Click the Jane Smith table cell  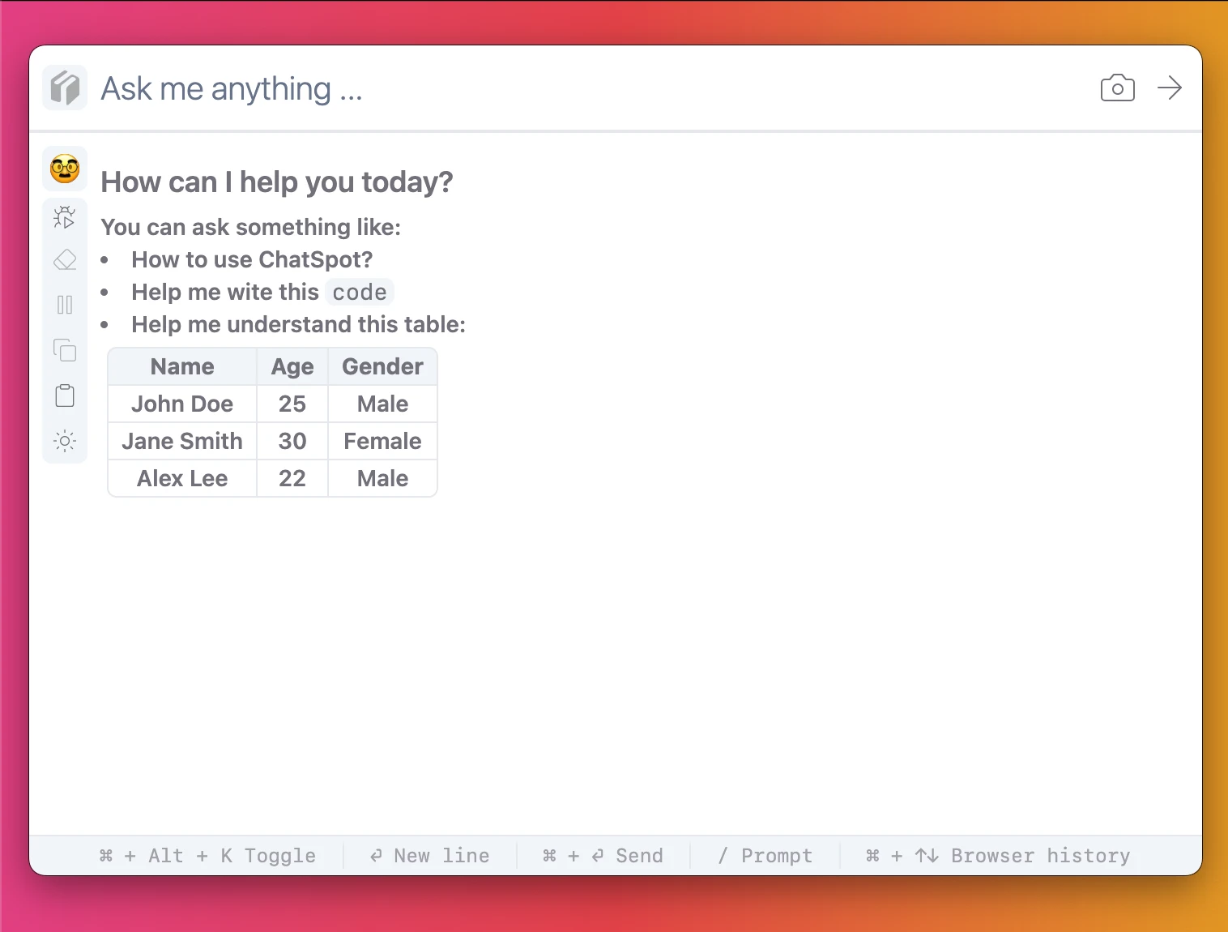182,441
